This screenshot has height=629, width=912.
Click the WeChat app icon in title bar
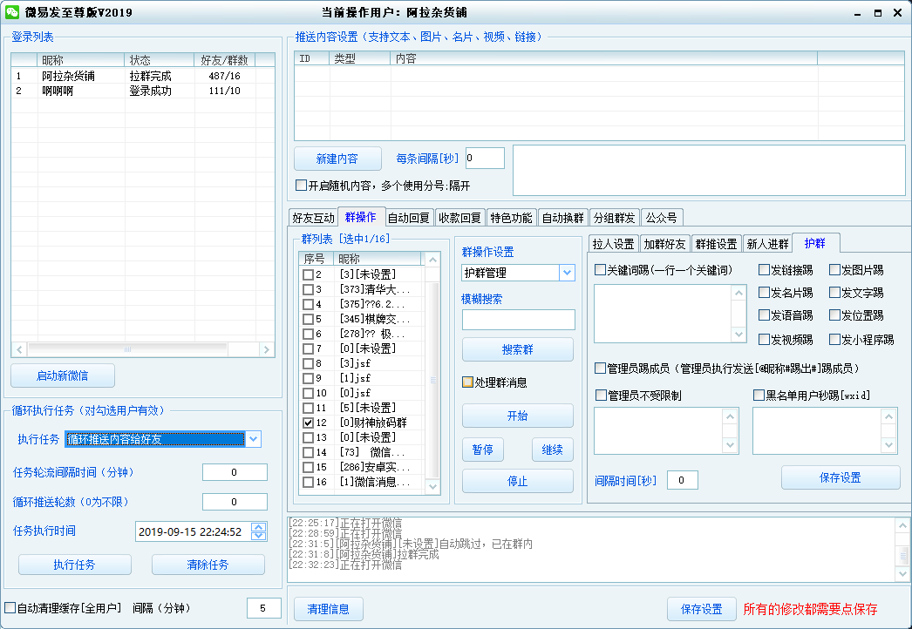point(11,12)
